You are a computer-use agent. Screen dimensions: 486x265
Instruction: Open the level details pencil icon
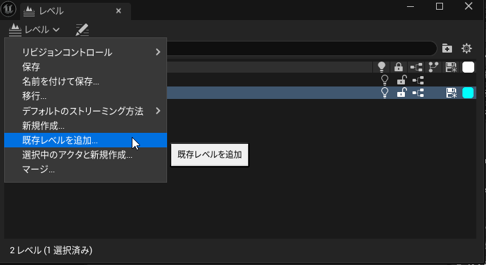[x=83, y=30]
